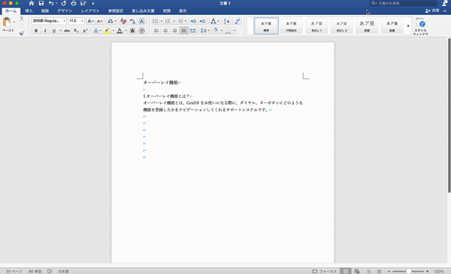
Task: Show paragraph marks toggle icon
Action: pos(237,21)
